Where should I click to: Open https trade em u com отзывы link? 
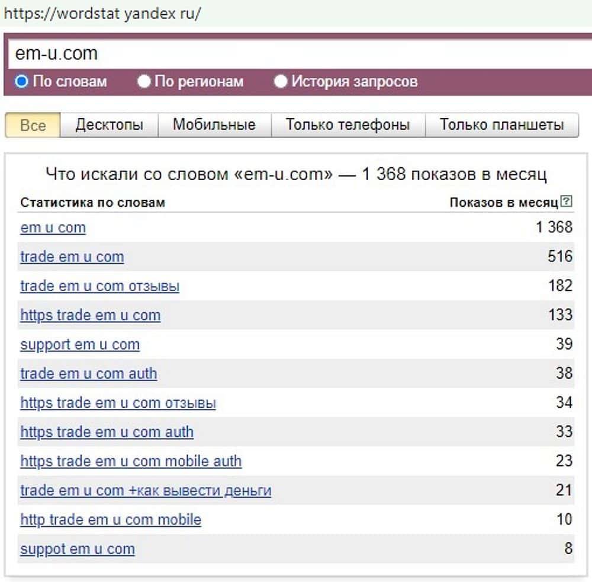118,403
